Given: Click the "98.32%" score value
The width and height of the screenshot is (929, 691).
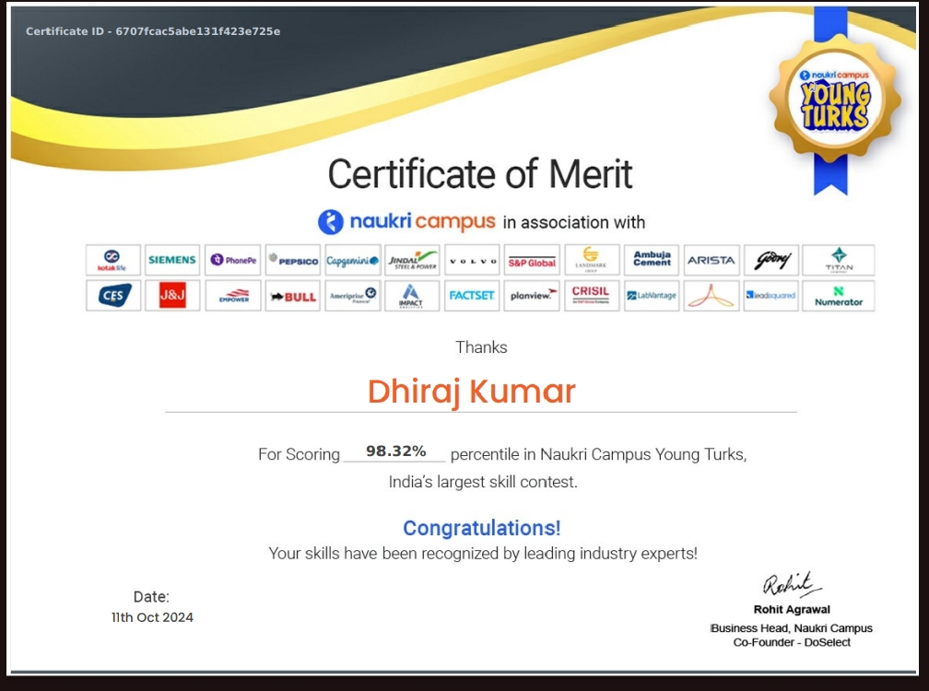Looking at the screenshot, I should click(x=395, y=451).
